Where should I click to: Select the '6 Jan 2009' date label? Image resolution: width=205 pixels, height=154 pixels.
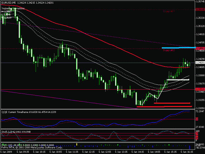click(x=6, y=152)
